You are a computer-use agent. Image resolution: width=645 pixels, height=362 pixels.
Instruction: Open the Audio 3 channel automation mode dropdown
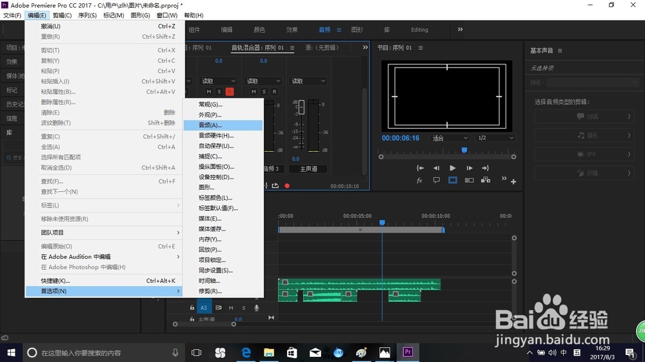tap(263, 81)
